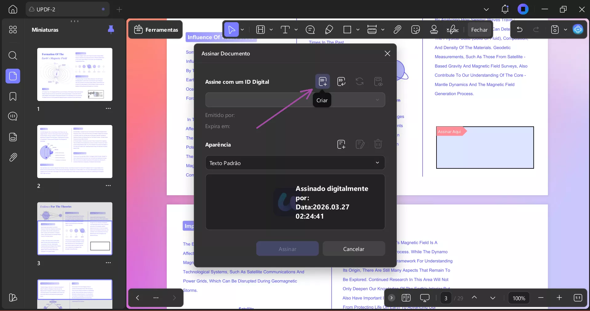Expand the bottom toolbar arrow

[x=391, y=298]
